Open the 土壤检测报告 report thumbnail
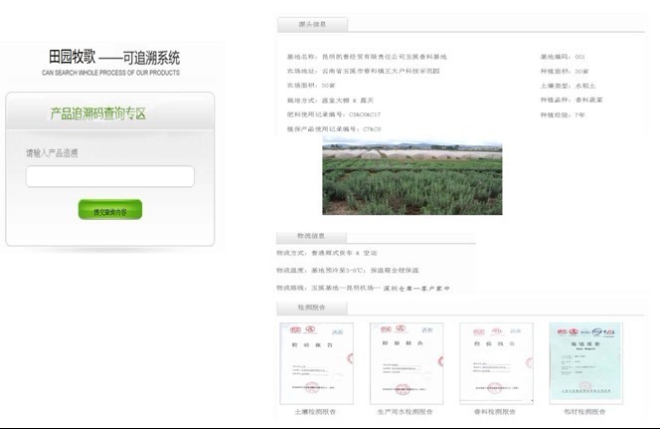 [316, 363]
